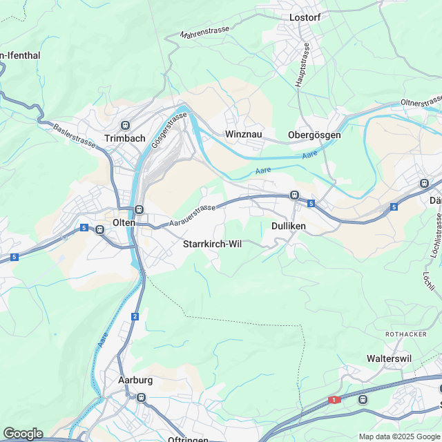
Task: Select the Dulliken train station icon
Action: click(x=295, y=195)
